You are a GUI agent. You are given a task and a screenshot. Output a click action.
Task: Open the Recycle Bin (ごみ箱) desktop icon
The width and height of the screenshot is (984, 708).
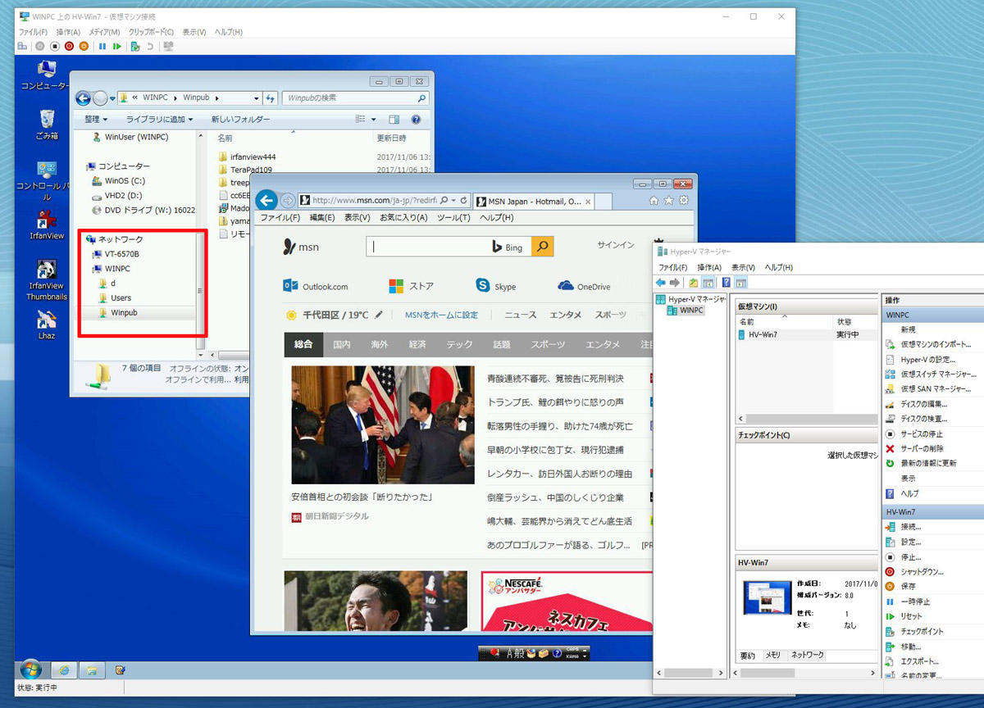pyautogui.click(x=47, y=120)
